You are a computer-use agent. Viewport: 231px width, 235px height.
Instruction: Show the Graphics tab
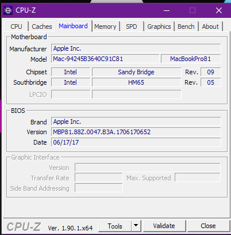click(159, 26)
